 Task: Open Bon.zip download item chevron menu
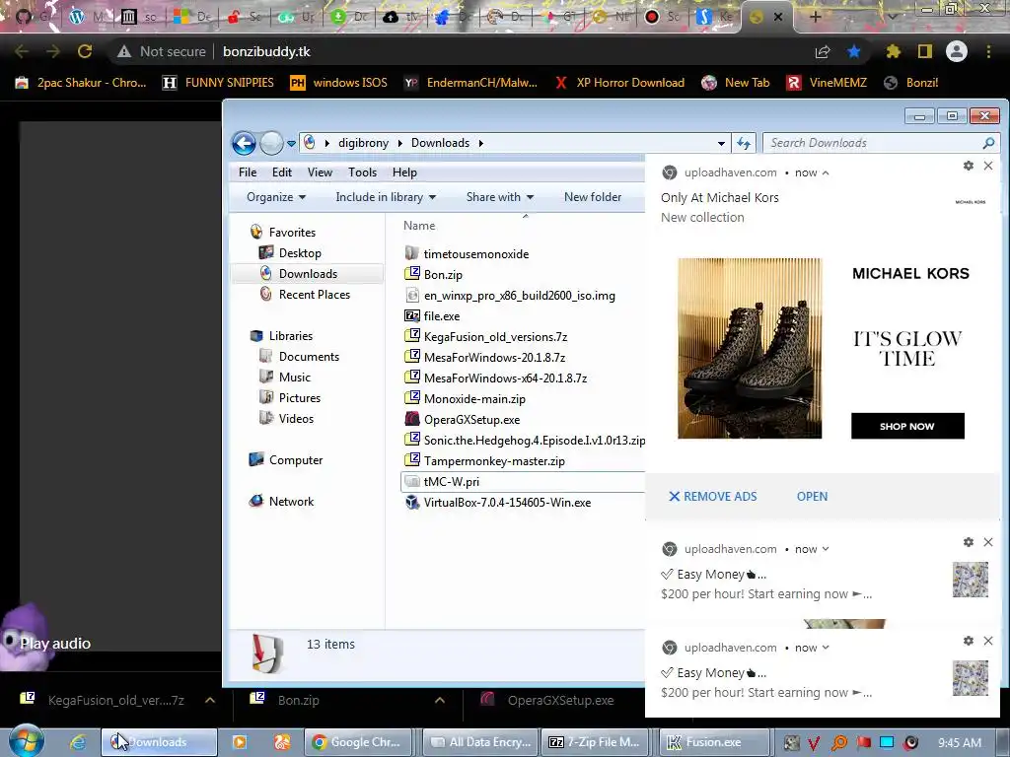click(x=439, y=701)
